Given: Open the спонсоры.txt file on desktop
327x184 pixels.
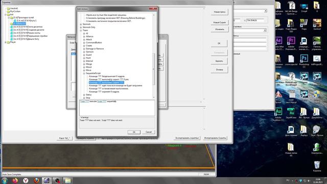Looking at the screenshot, I should coord(291,60).
